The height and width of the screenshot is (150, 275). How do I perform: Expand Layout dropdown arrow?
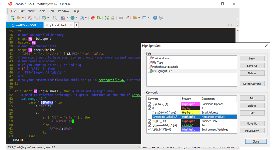tap(148, 18)
